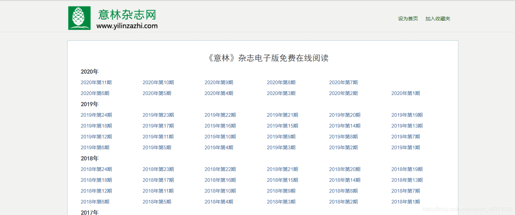Open issue 2018年第22期
This screenshot has height=215, width=515.
[x=220, y=169]
